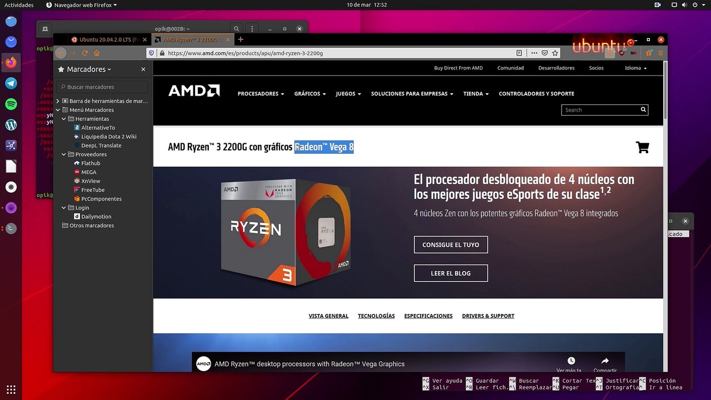Go to VISTA GENERAL section

click(x=329, y=316)
